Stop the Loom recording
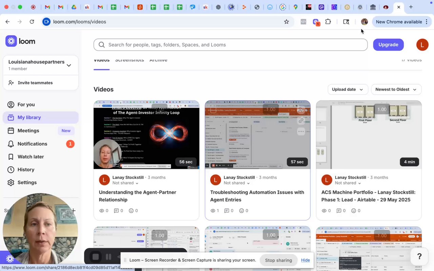The height and width of the screenshot is (271, 434). tap(96, 257)
